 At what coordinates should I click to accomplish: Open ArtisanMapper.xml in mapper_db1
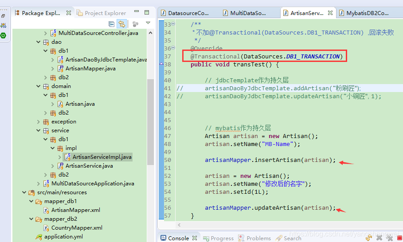tap(75, 210)
